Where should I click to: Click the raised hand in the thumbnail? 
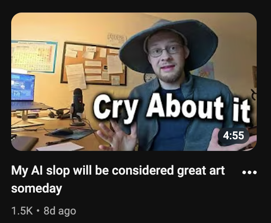(118, 136)
